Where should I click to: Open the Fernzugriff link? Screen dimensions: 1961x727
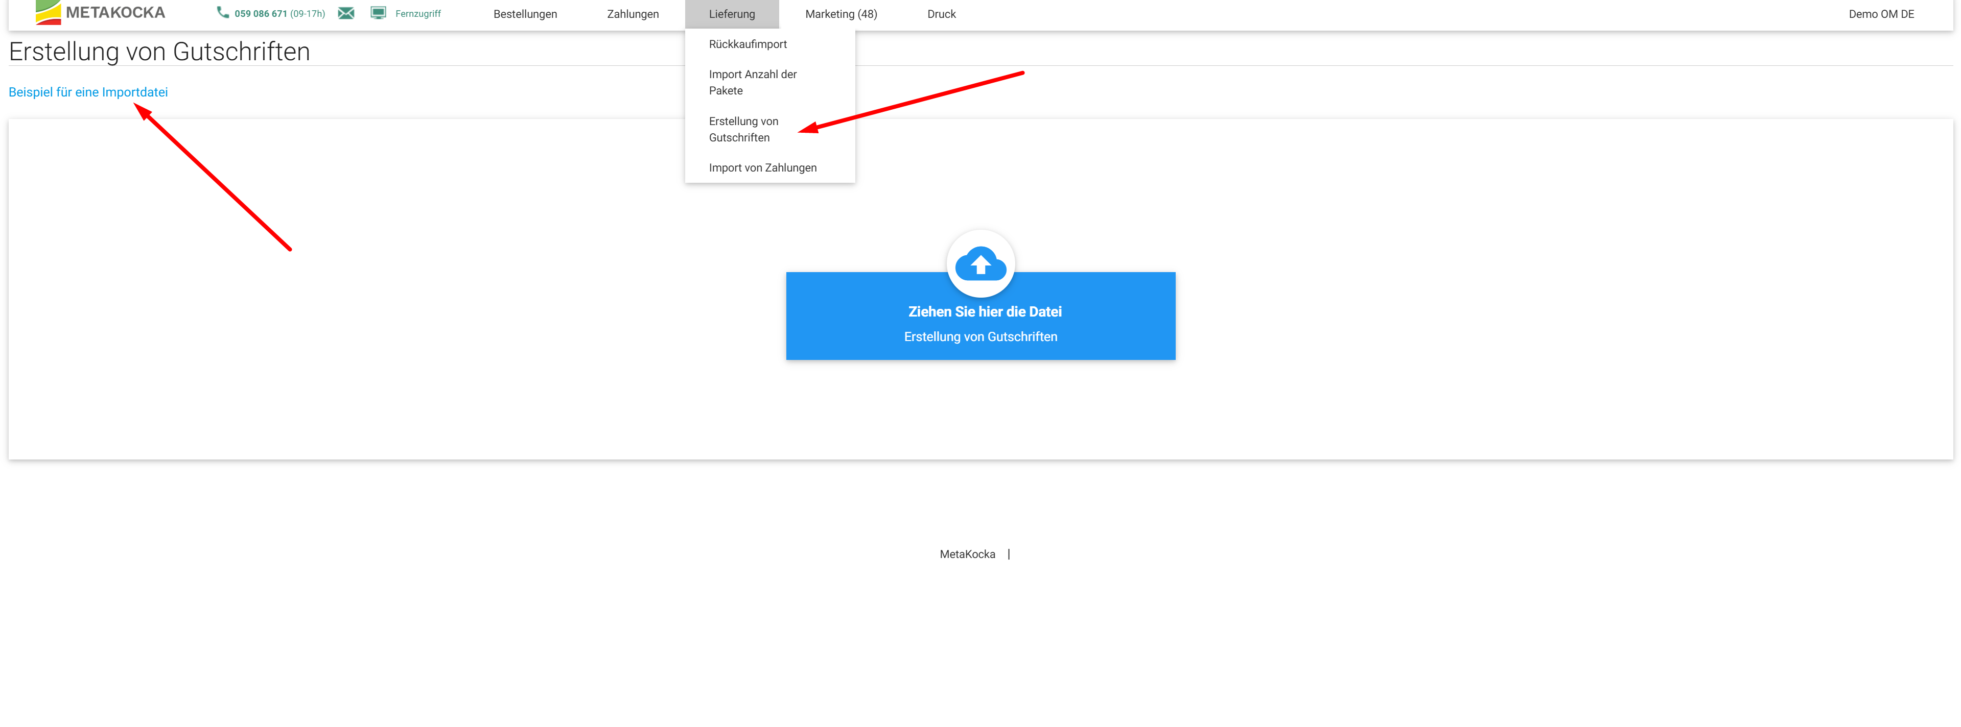417,14
